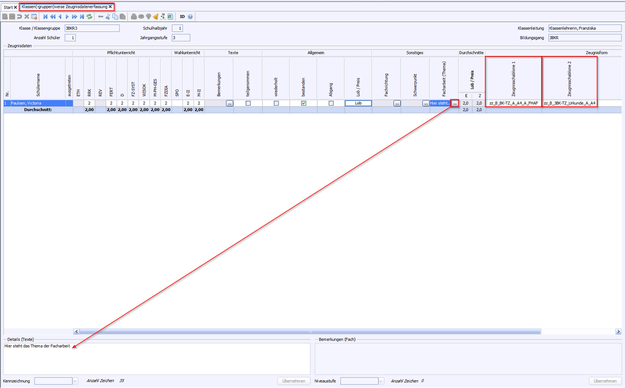This screenshot has height=388, width=625.
Task: Click the horizontal scrollbar of the grid
Action: click(309, 332)
